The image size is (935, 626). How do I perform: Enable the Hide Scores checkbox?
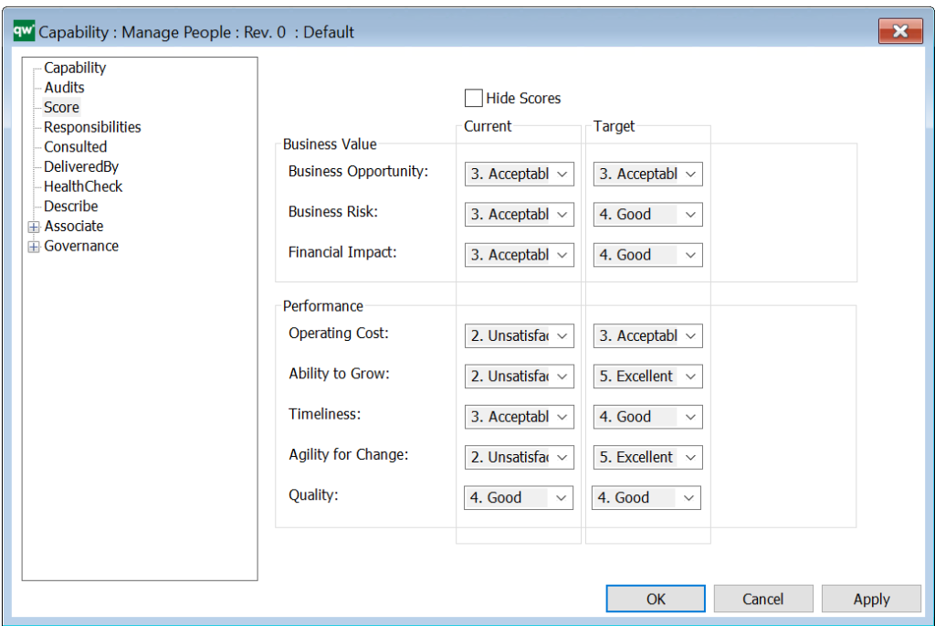474,98
